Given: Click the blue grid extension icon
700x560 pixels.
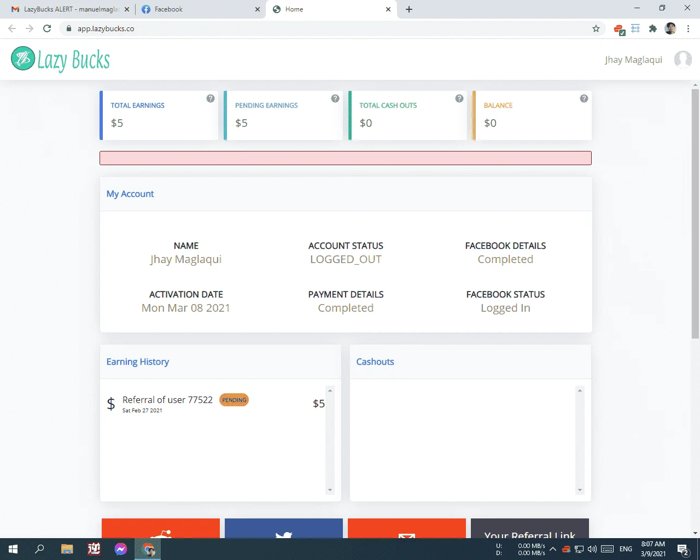Looking at the screenshot, I should (x=635, y=28).
